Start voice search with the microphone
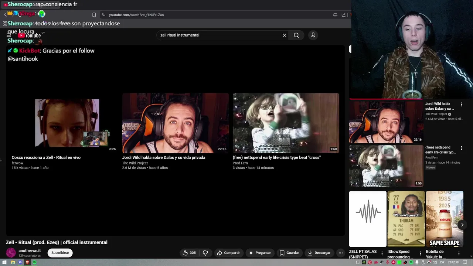 313,35
